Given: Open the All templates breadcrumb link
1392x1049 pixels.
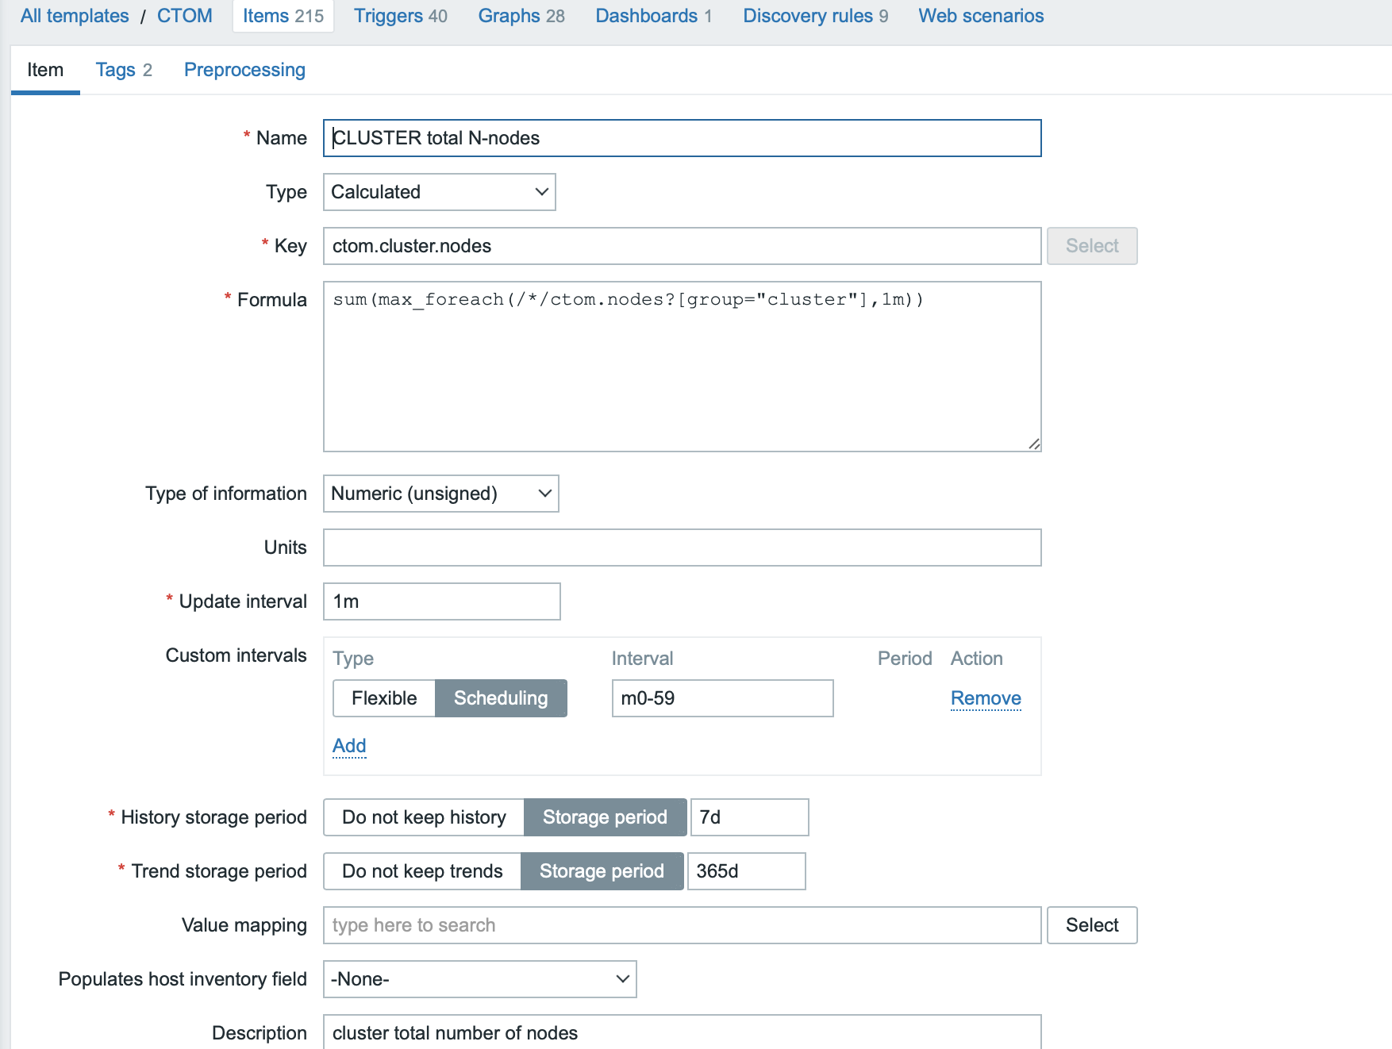Looking at the screenshot, I should (75, 16).
